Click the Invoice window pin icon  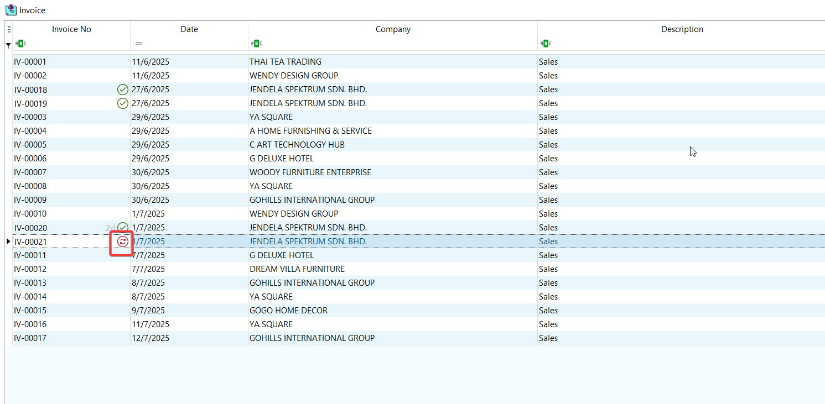point(11,10)
